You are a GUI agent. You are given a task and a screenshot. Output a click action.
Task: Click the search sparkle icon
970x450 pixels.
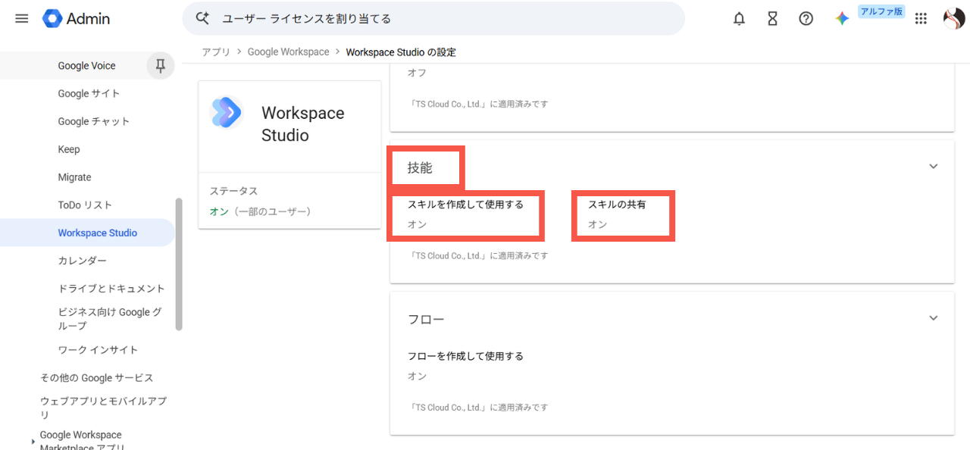point(202,18)
